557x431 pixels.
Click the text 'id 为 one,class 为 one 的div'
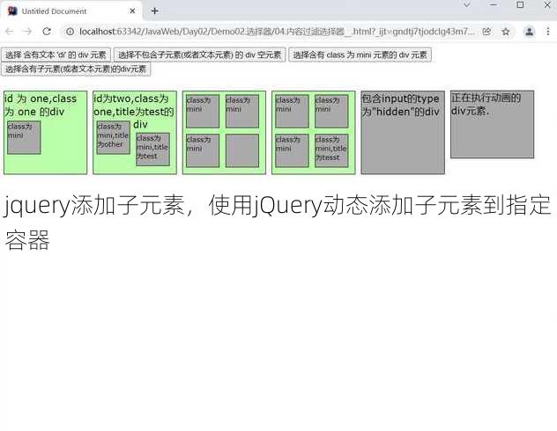(41, 106)
